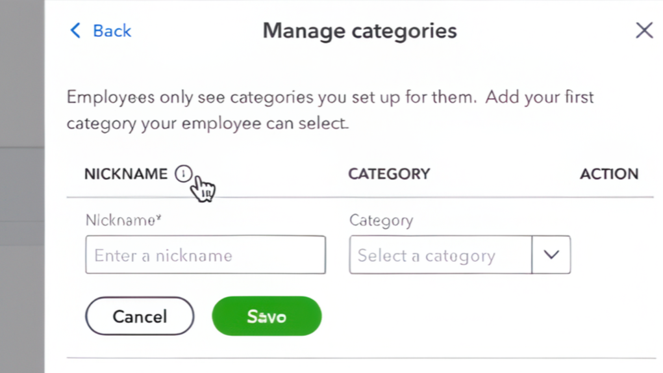Click the Category label above the dropdown

(x=381, y=220)
